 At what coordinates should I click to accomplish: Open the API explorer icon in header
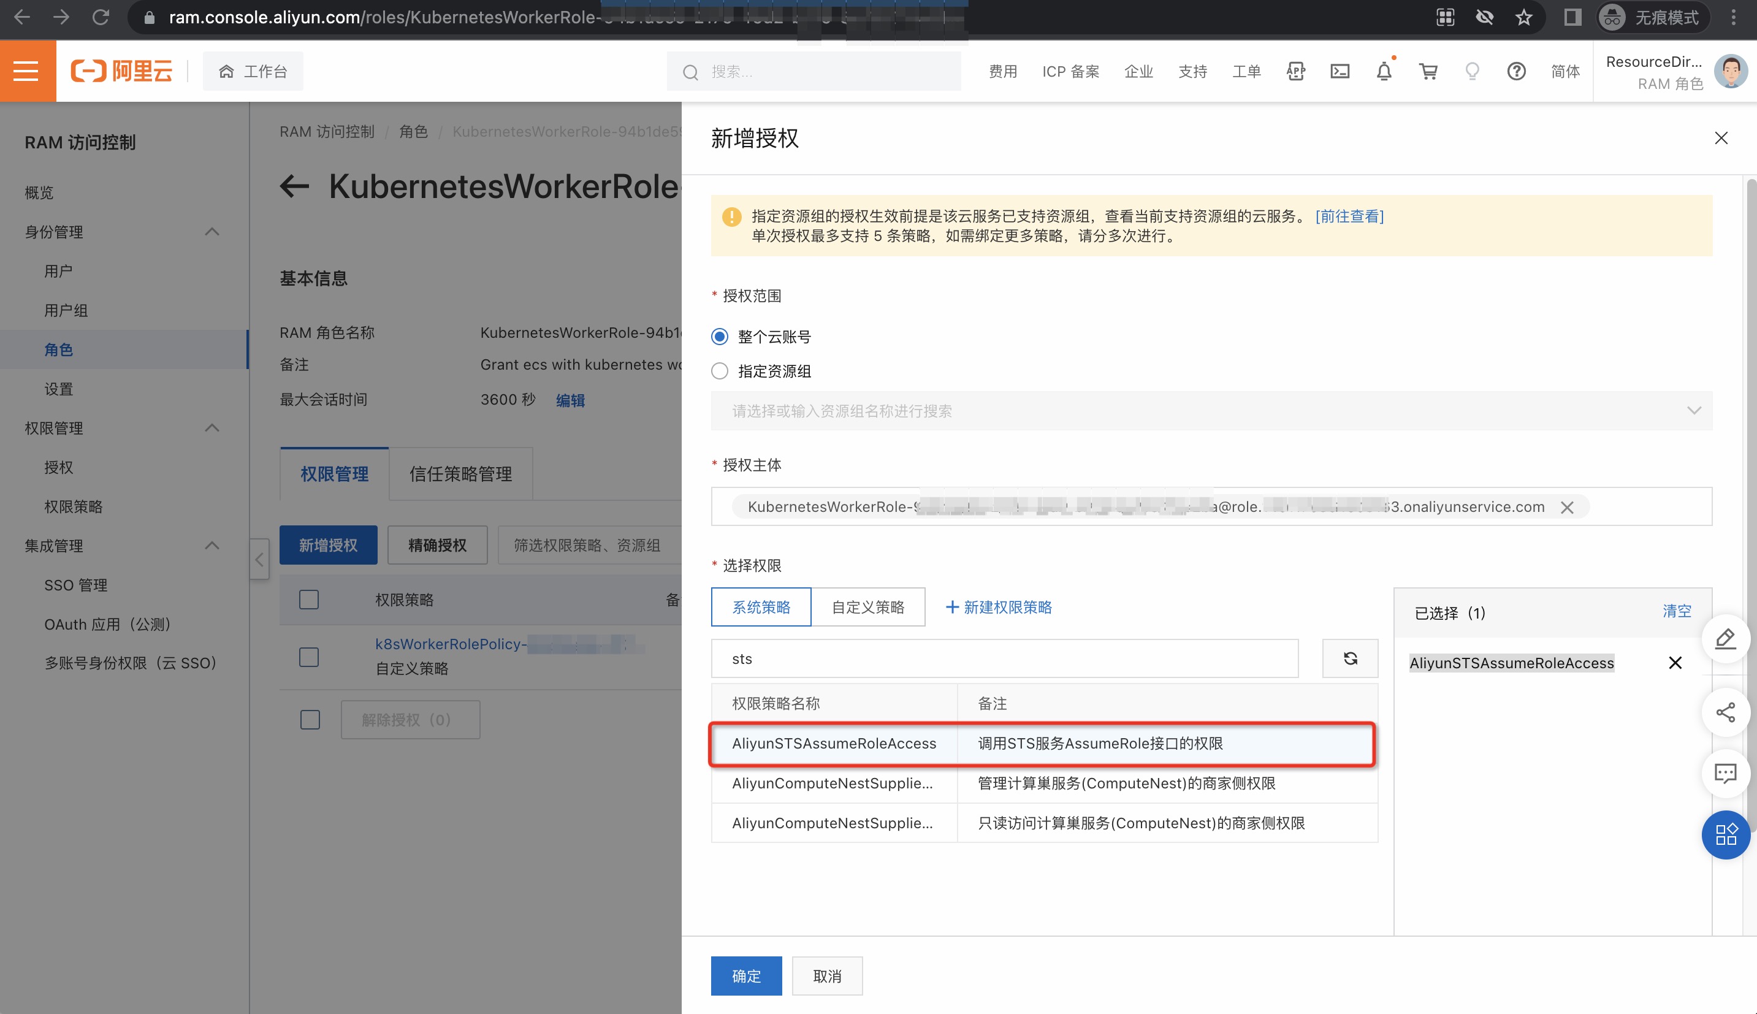[1295, 71]
